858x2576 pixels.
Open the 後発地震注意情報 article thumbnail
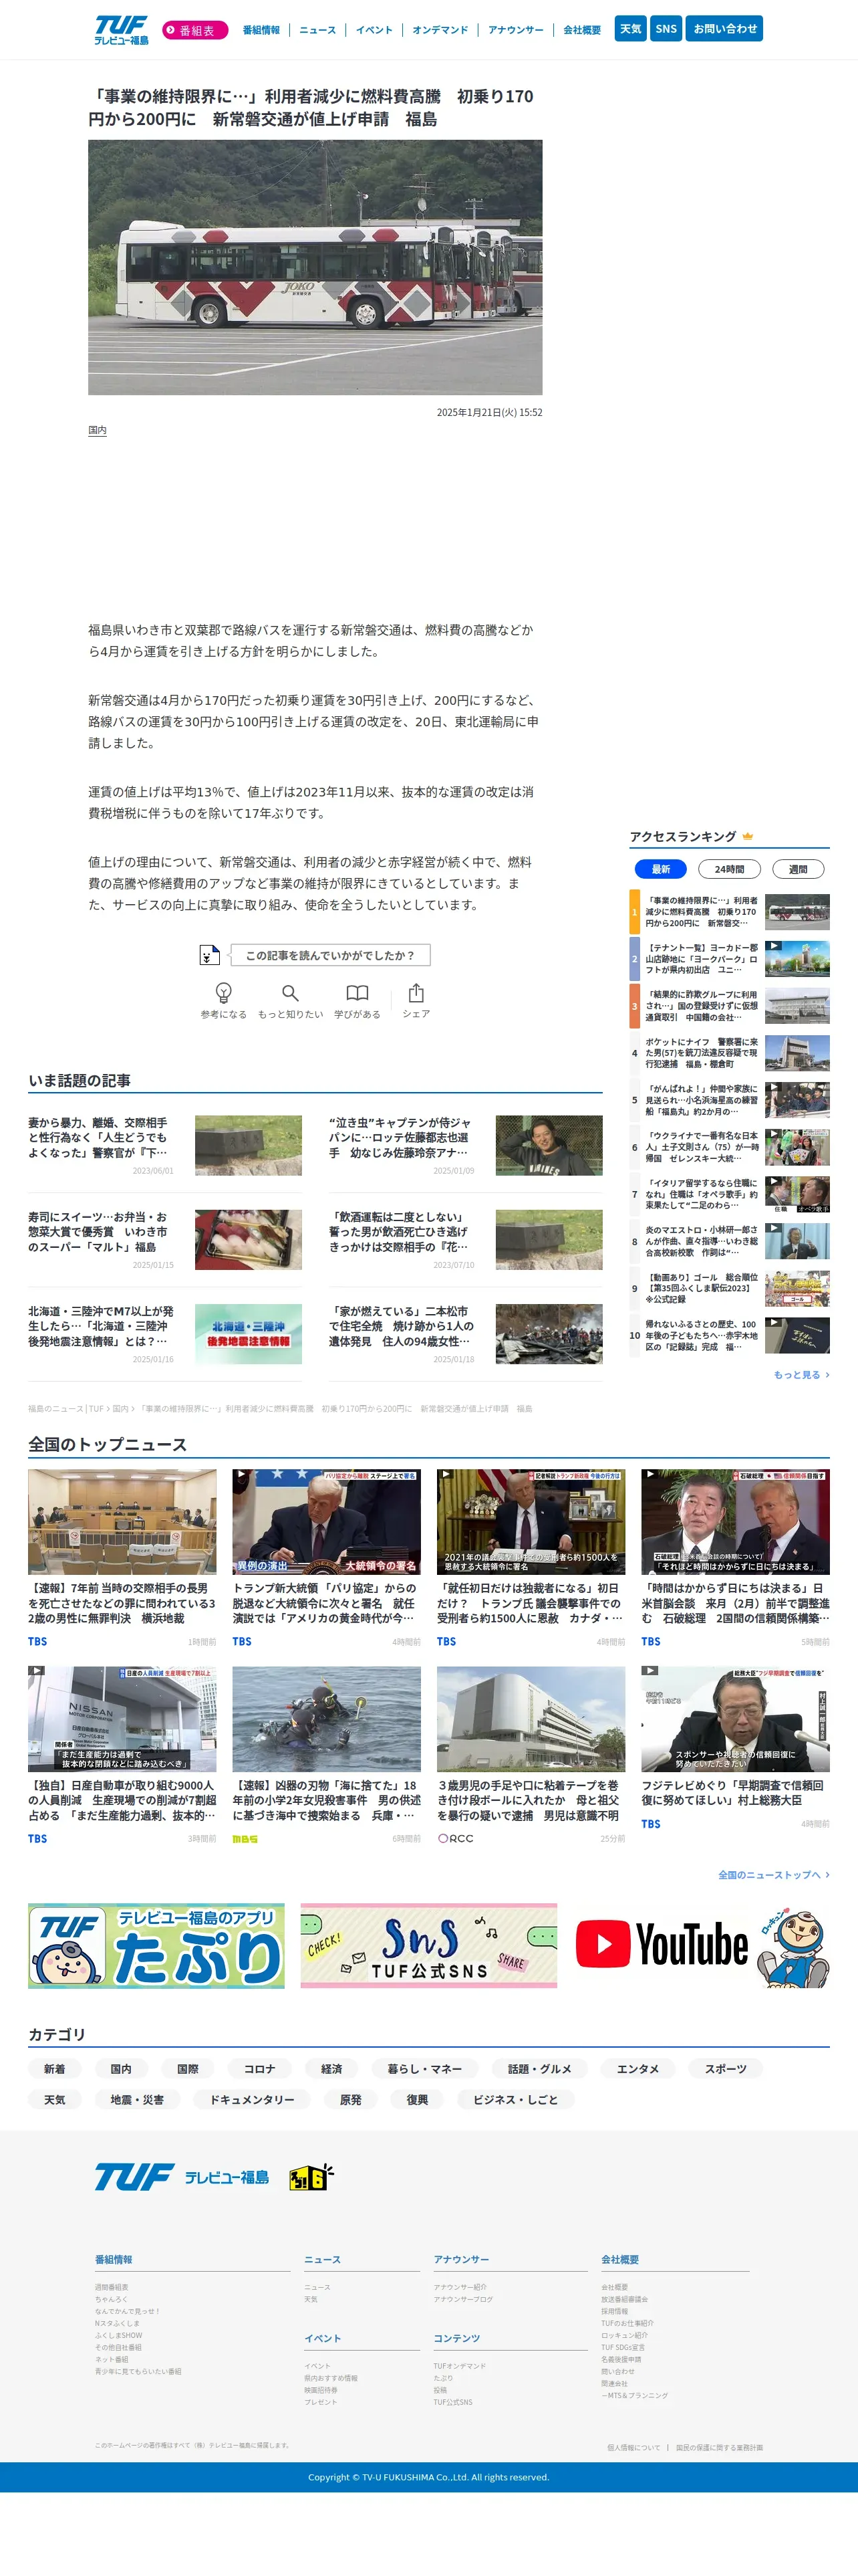[x=248, y=1333]
